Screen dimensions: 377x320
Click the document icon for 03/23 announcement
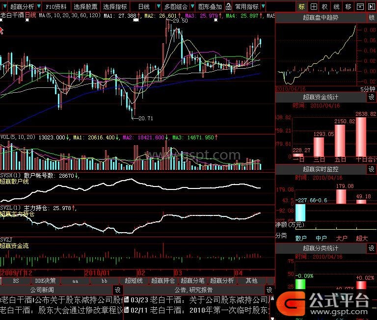click(x=127, y=299)
